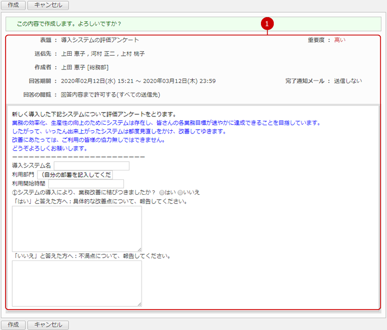Click the red number 1 marker
The height and width of the screenshot is (330, 387).
268,24
